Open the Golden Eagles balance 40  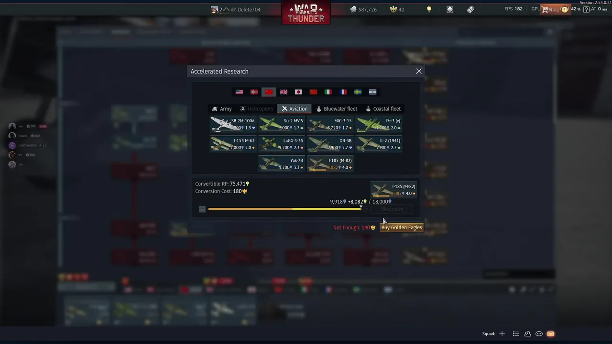(398, 10)
